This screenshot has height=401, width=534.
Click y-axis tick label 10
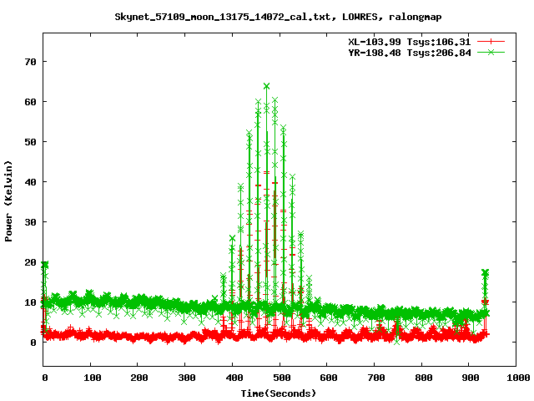[30, 302]
